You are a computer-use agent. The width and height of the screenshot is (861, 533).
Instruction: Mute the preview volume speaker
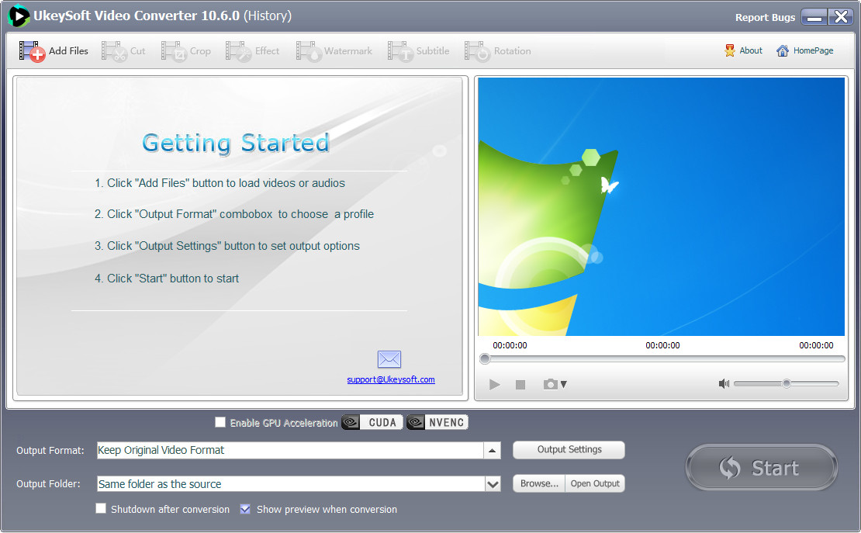pos(724,383)
